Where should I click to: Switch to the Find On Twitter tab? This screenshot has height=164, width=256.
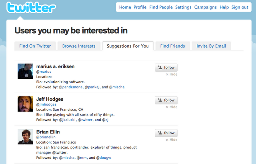tap(35, 46)
